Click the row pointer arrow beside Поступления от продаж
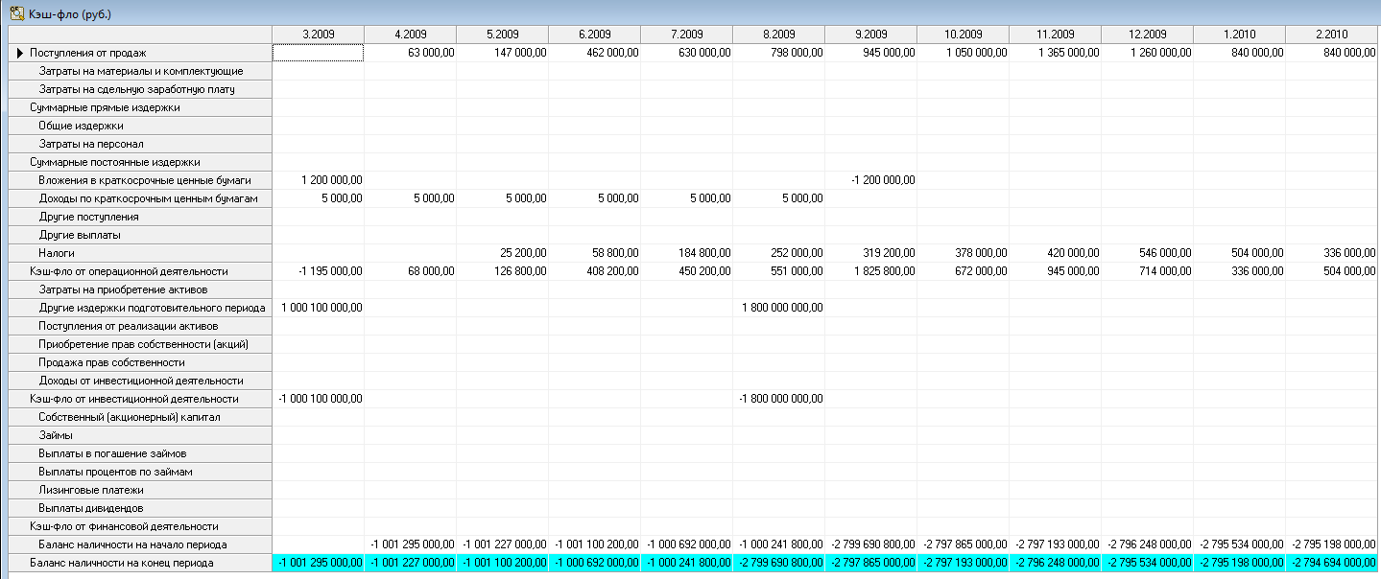The width and height of the screenshot is (1381, 579). pos(18,53)
